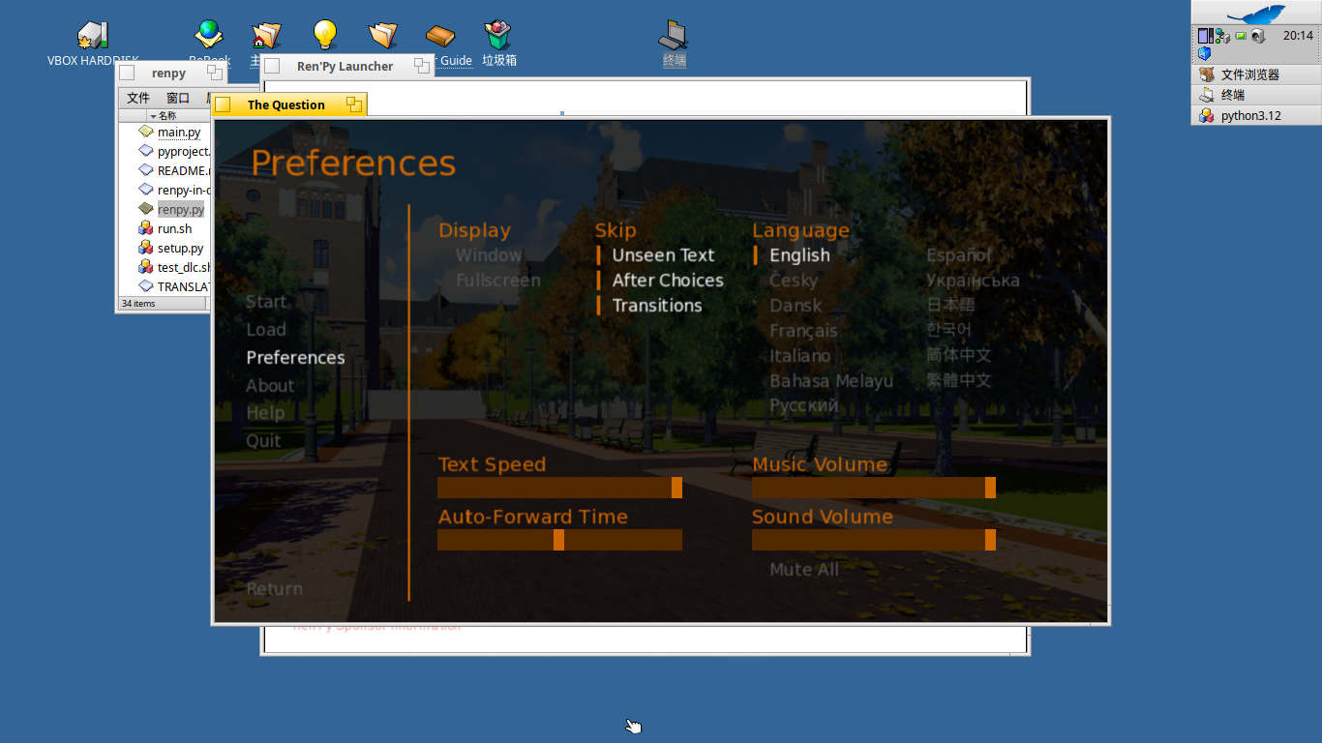Select the main.py file in the file list
The width and height of the screenshot is (1322, 743).
click(x=179, y=133)
